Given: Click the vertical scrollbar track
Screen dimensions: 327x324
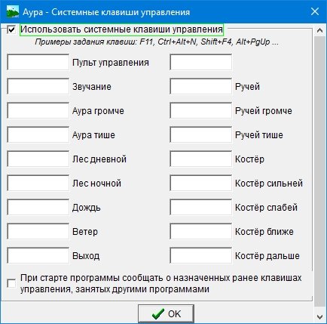Looking at the screenshot, I should (x=319, y=171).
